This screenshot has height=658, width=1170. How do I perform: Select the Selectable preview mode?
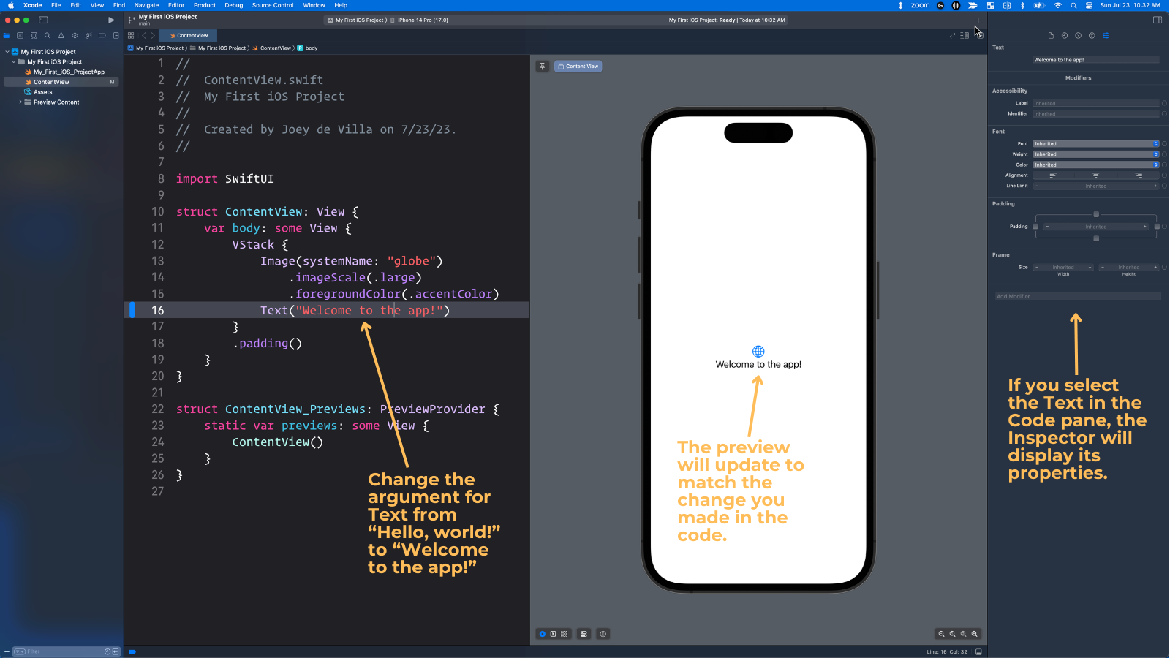tap(554, 634)
